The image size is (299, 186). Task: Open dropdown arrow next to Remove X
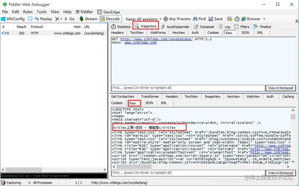click(61, 19)
